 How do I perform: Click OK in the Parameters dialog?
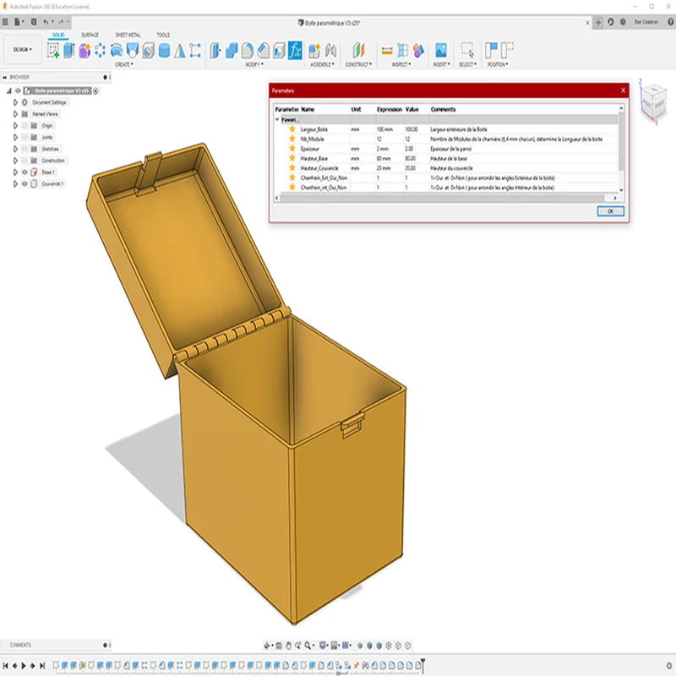pyautogui.click(x=610, y=211)
